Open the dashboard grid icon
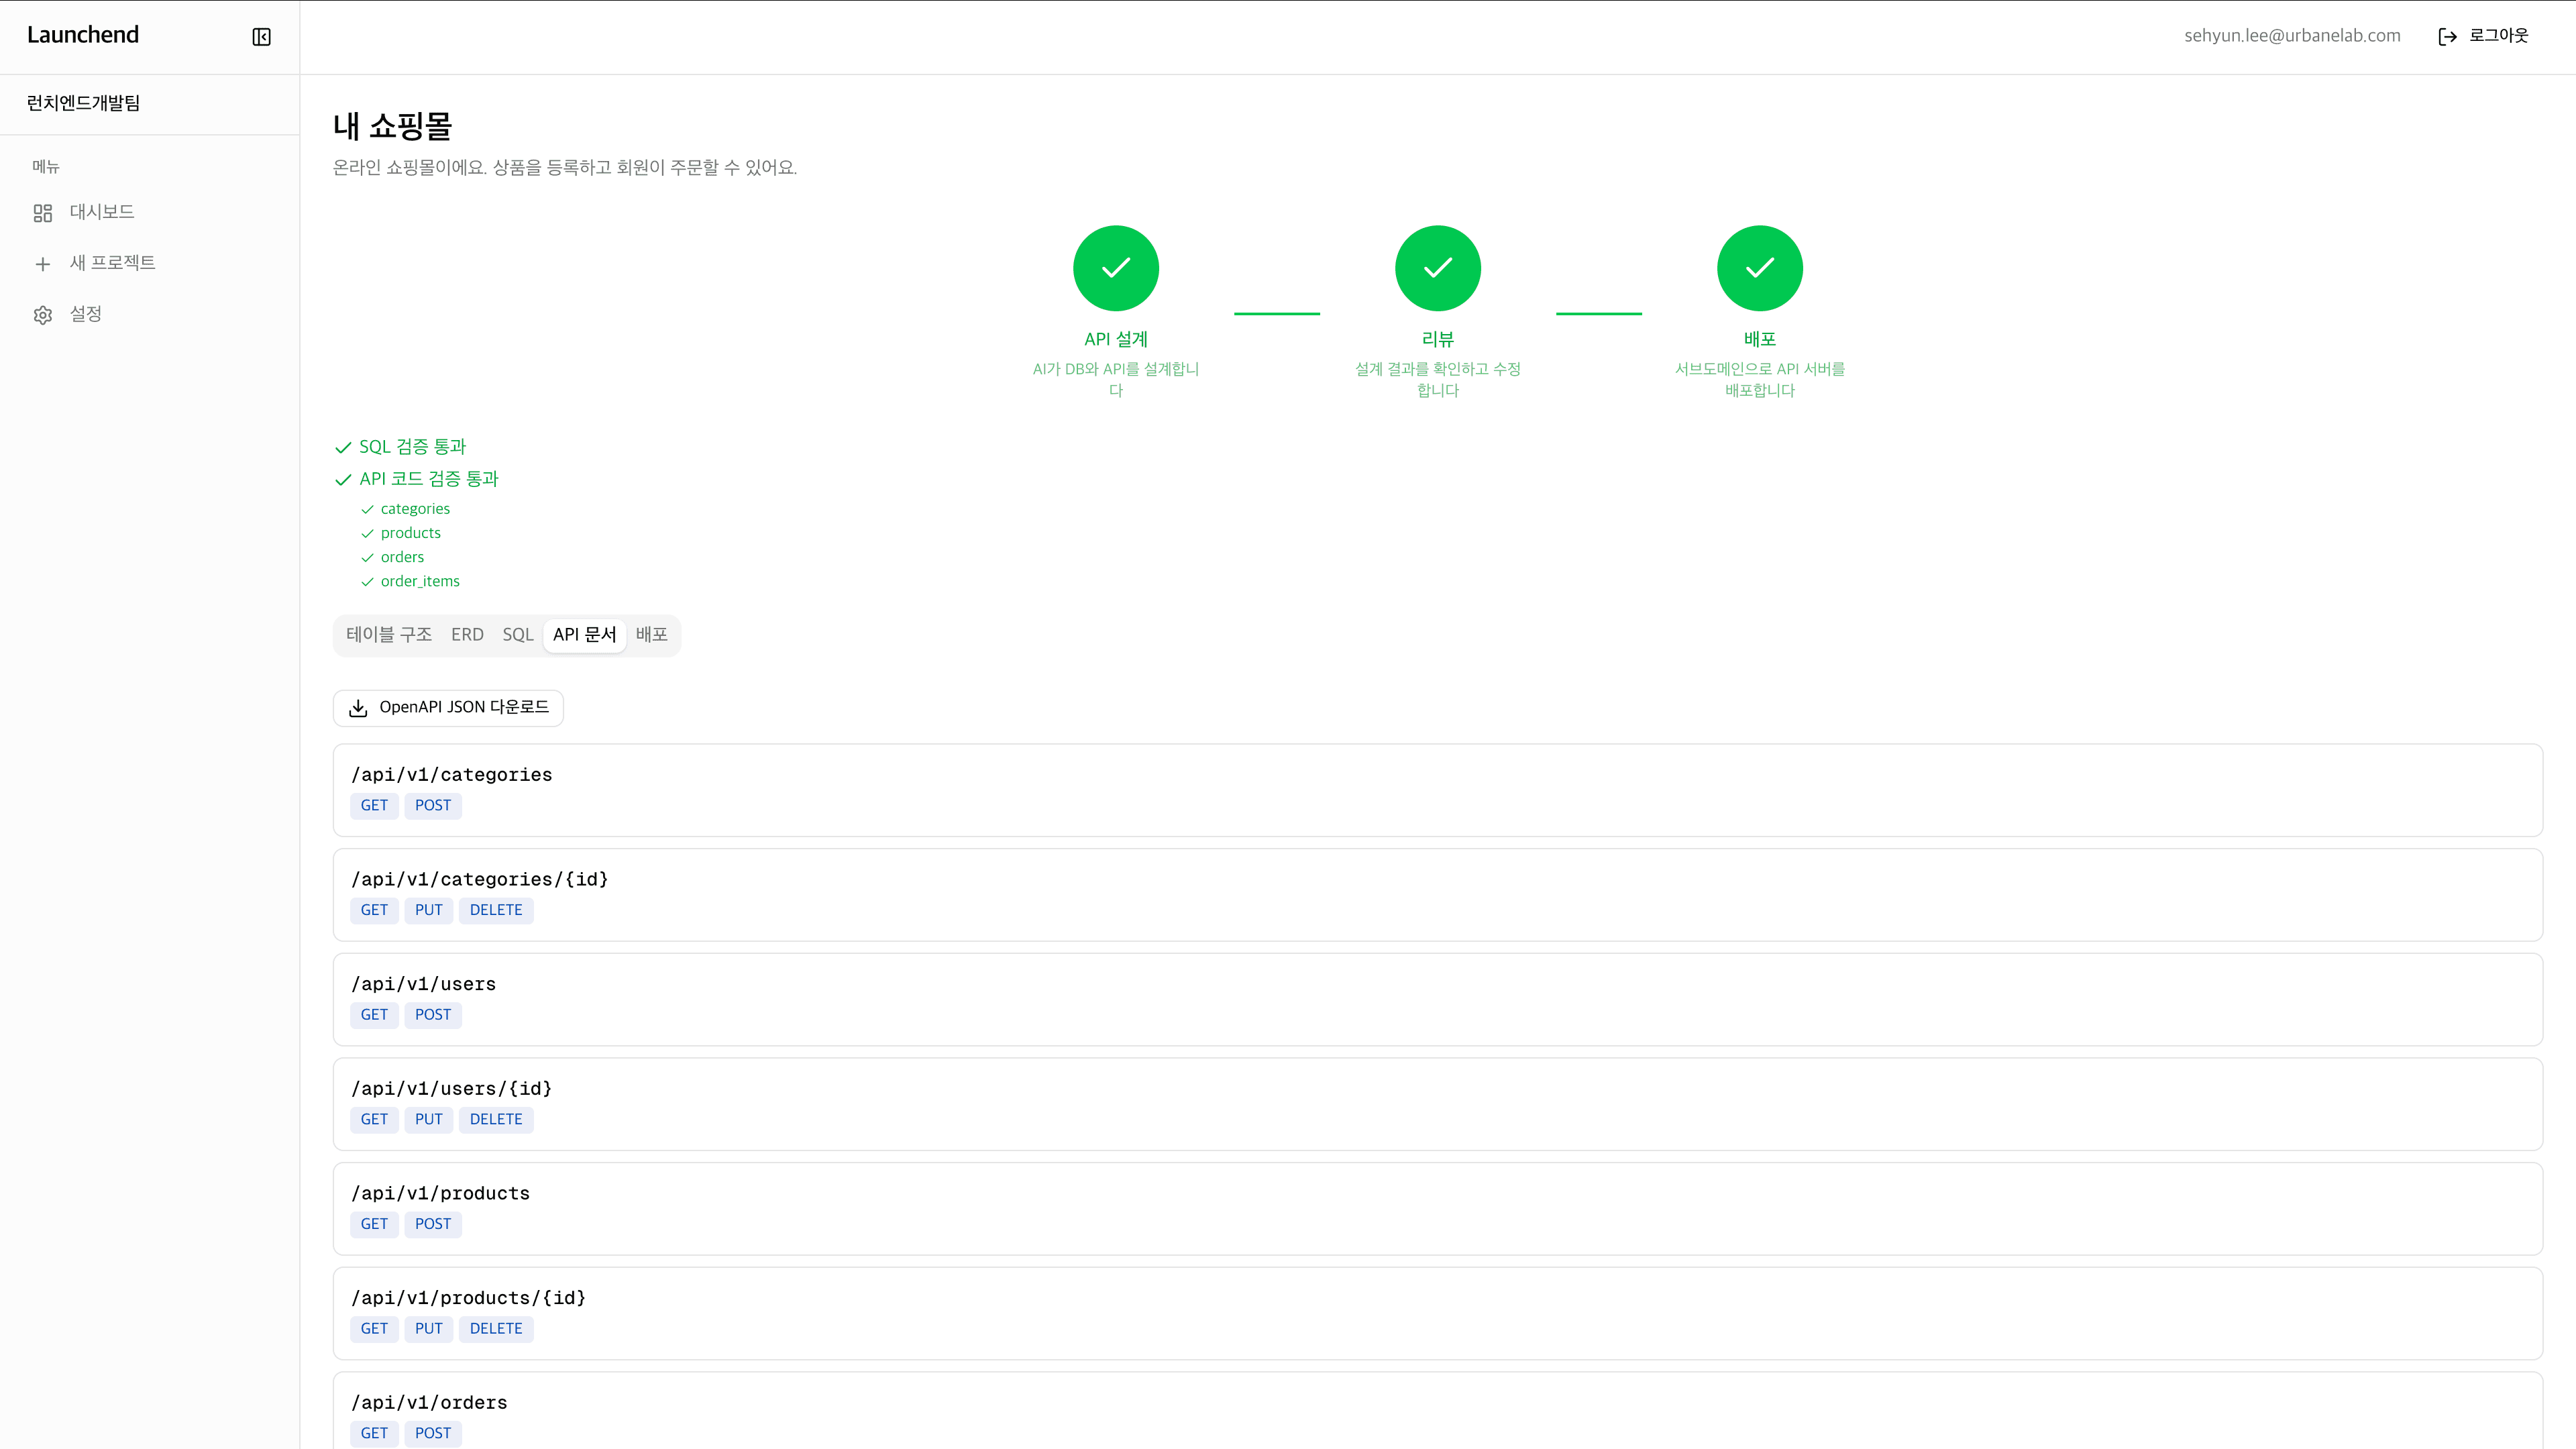Viewport: 2576px width, 1449px height. tap(42, 213)
